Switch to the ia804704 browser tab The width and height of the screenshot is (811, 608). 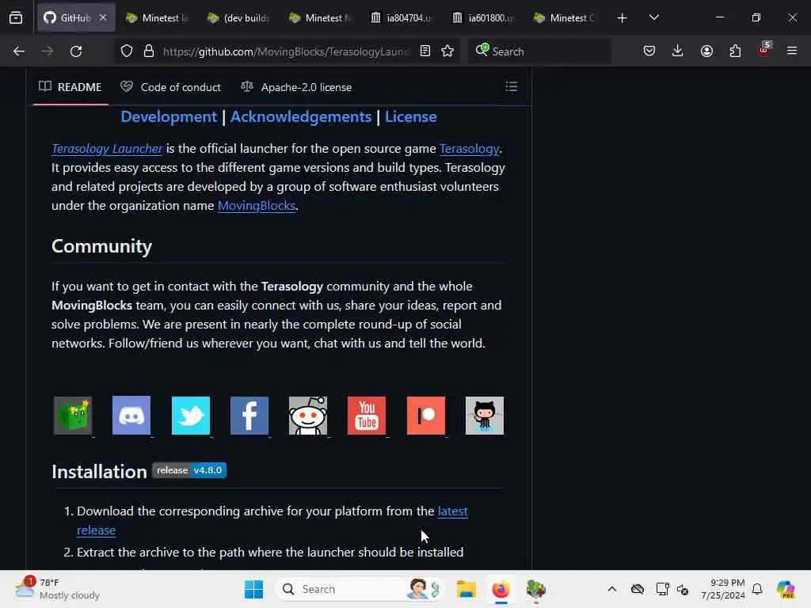point(402,18)
